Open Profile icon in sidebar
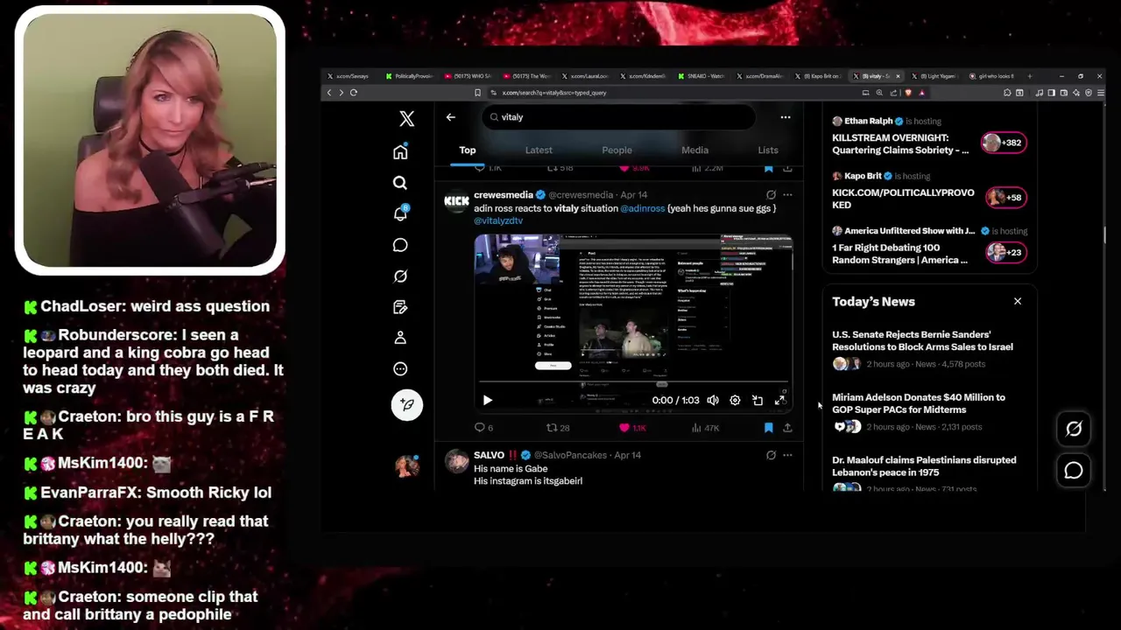 (400, 338)
